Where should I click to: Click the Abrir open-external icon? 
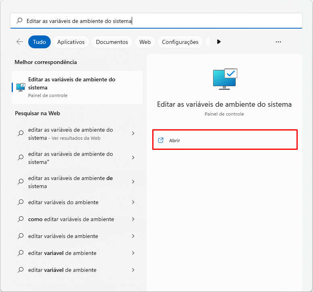pyautogui.click(x=161, y=140)
